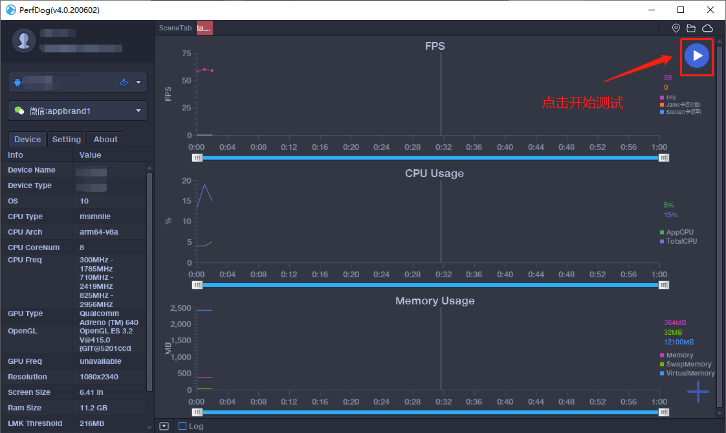Toggle FPS series in FPS legend
726x433 pixels.
(668, 98)
